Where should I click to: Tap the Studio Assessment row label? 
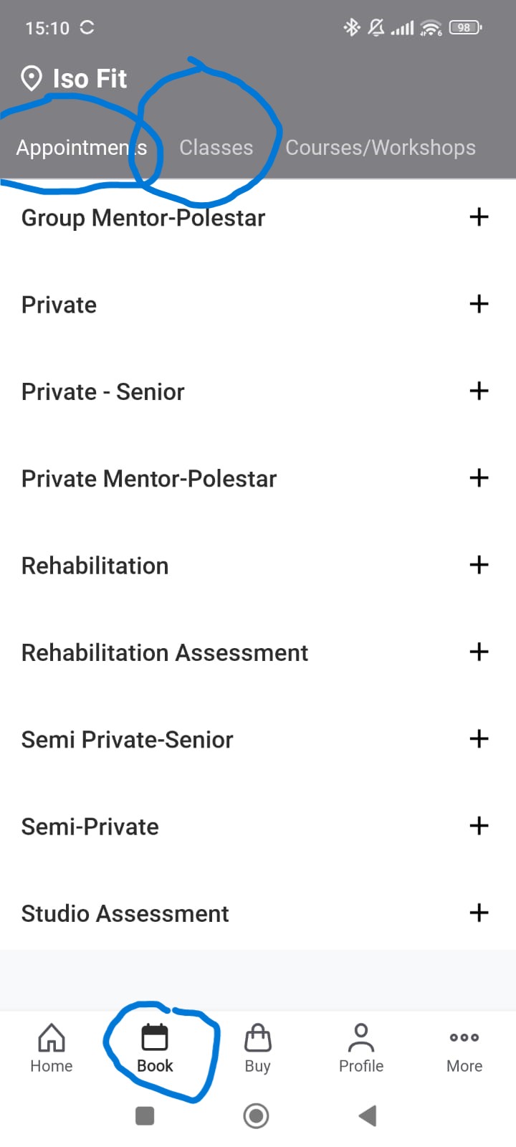[125, 913]
